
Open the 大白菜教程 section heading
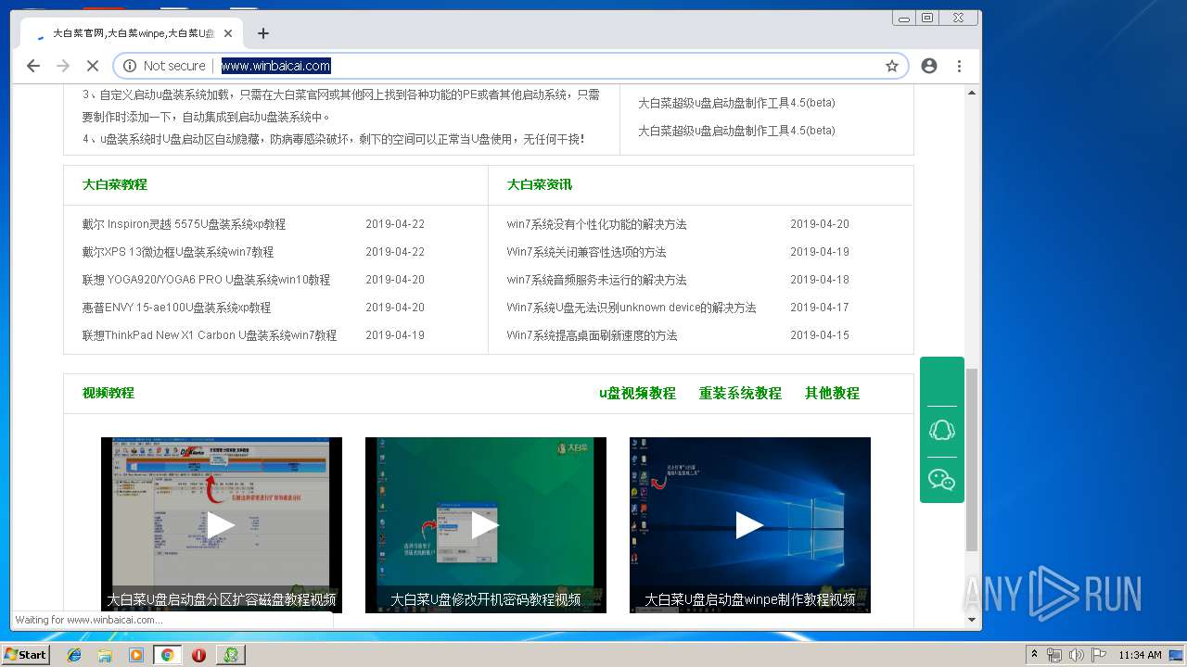(115, 184)
